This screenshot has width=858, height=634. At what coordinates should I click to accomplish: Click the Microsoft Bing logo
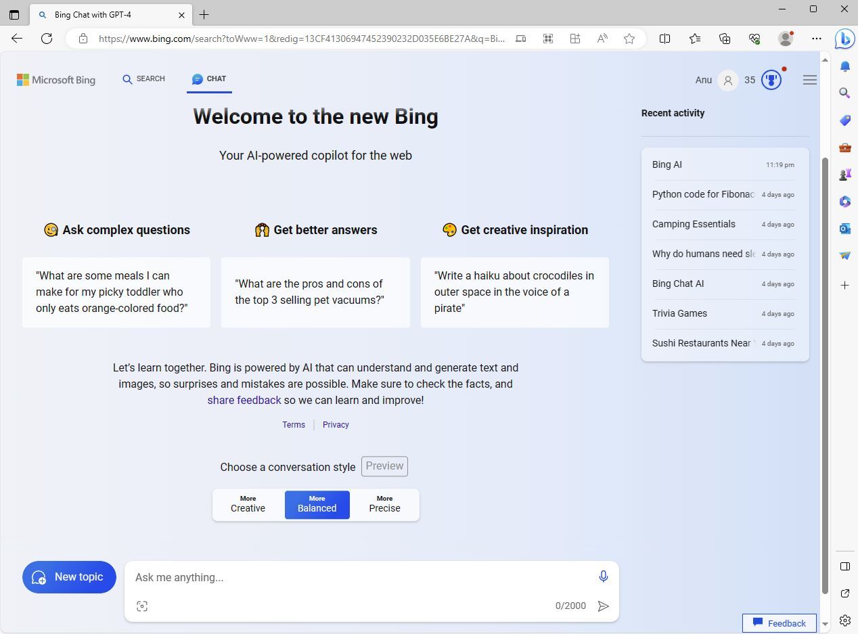point(56,80)
